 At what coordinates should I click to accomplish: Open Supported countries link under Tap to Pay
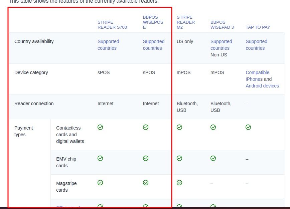click(x=256, y=45)
